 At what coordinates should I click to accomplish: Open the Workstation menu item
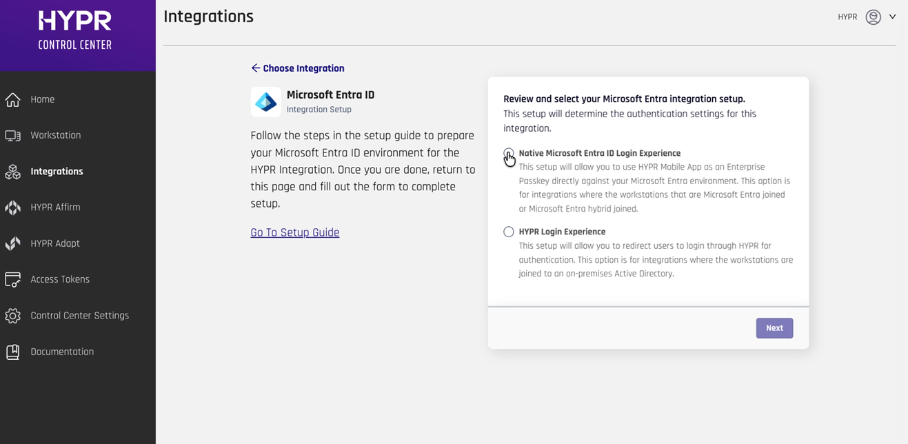[x=56, y=136]
